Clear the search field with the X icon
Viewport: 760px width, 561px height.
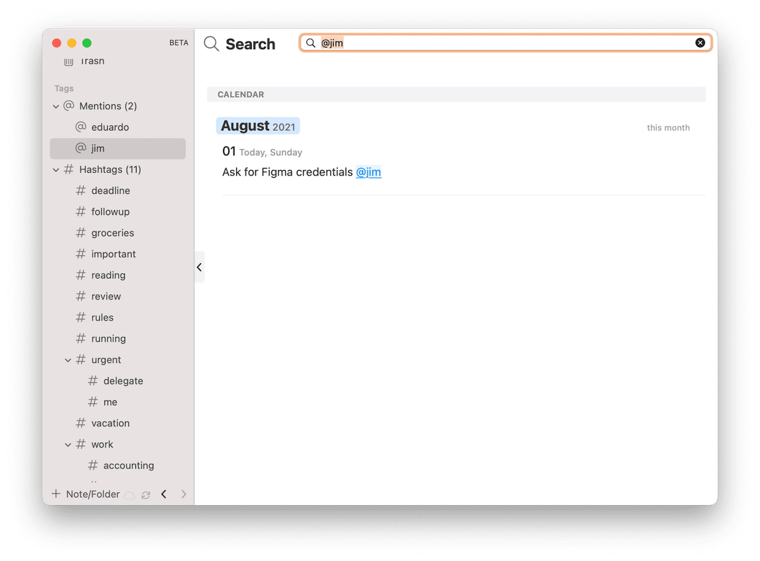700,43
